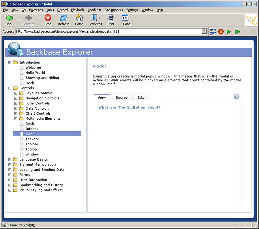Open Showing and Hiding tree item

click(x=42, y=78)
